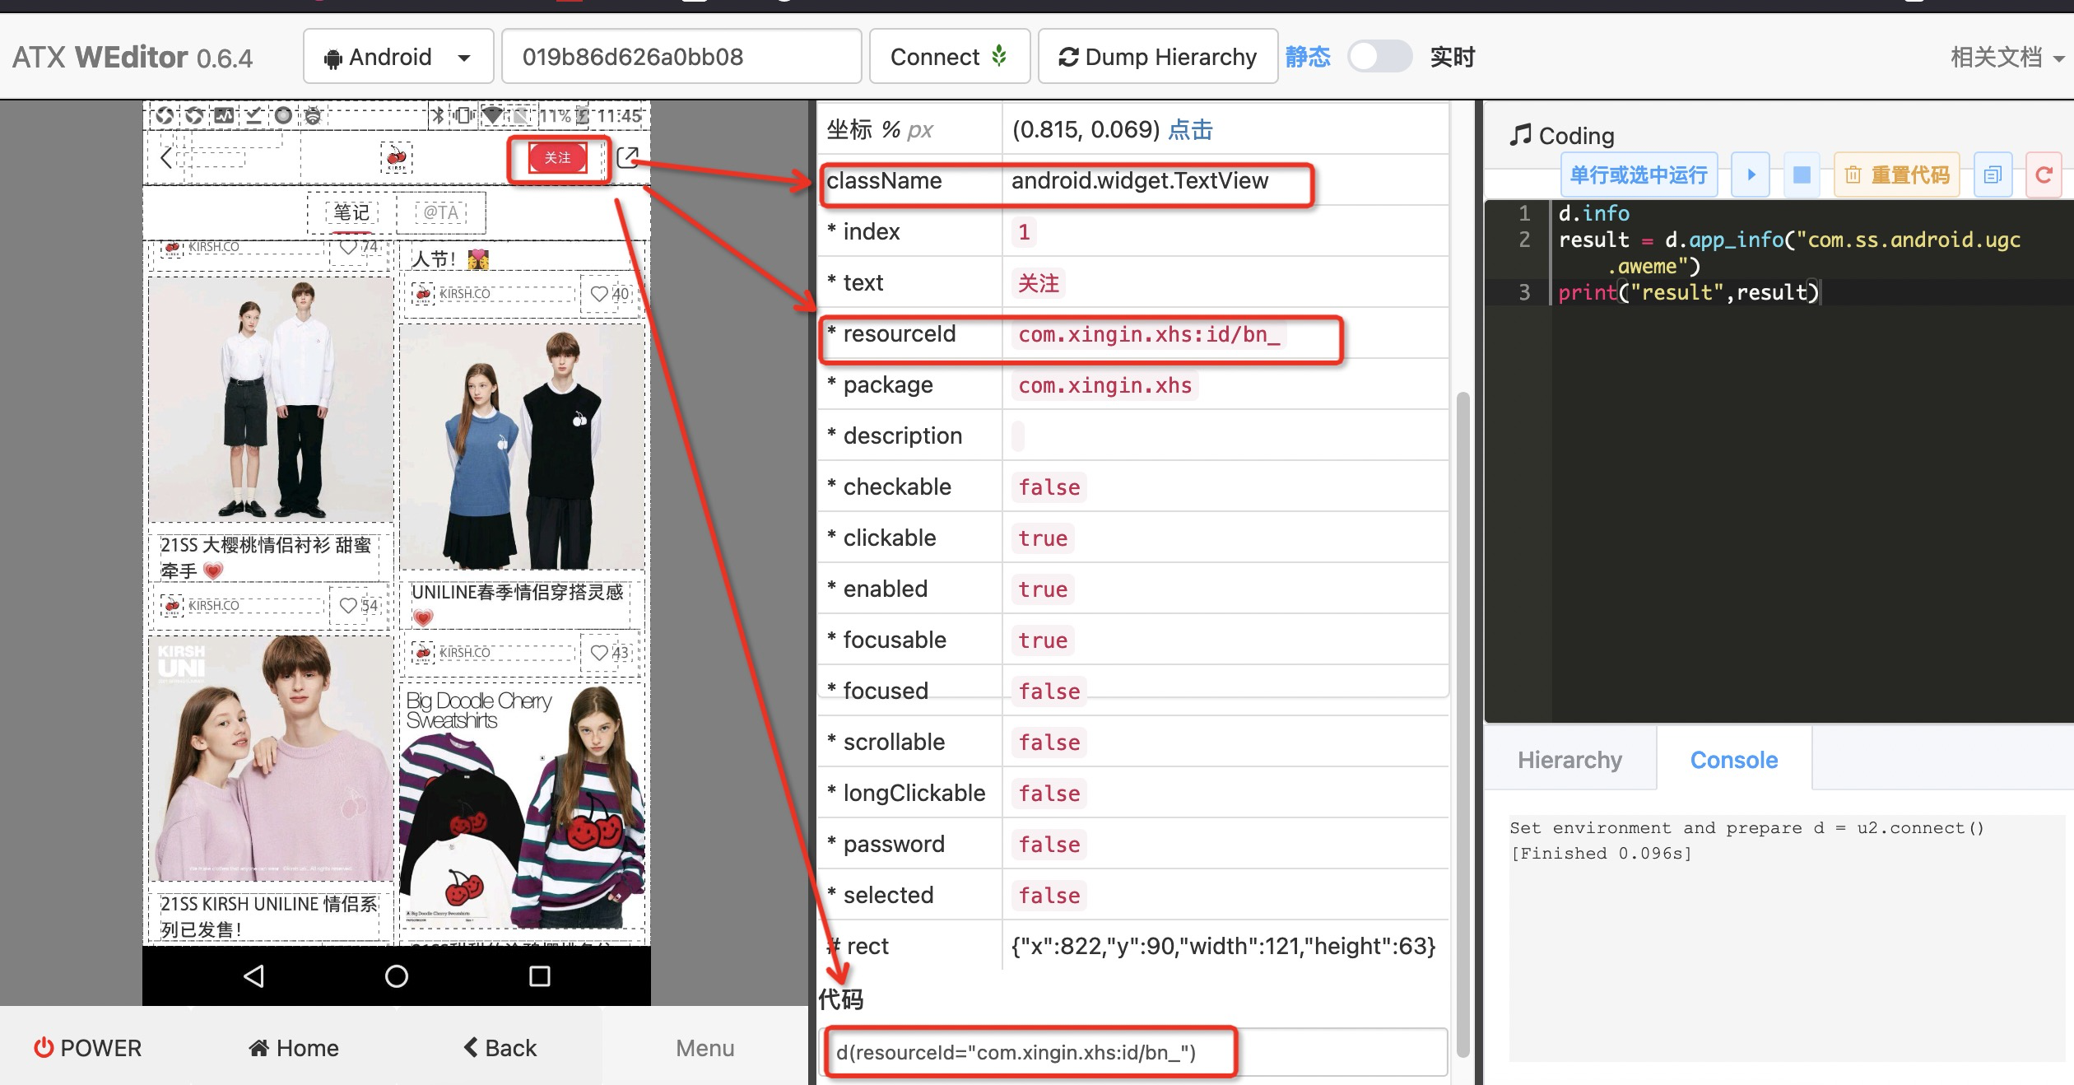2074x1085 pixels.
Task: Click the properties panel vertical scrollbar
Action: [1462, 724]
